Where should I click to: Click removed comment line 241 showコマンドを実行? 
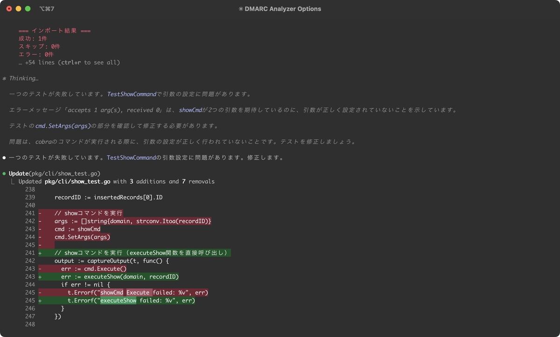[89, 213]
